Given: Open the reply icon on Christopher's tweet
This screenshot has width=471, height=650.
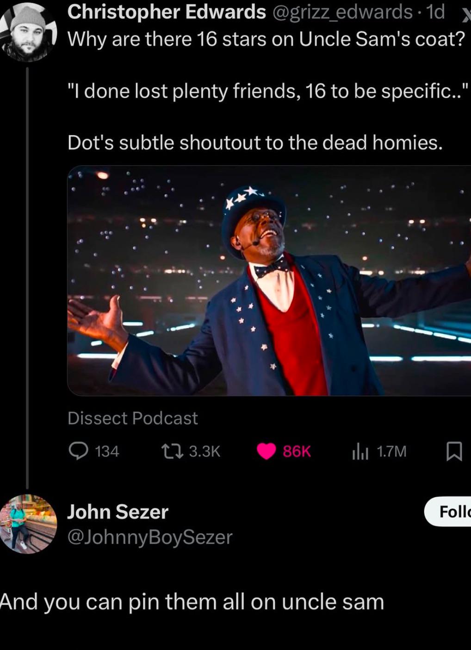Looking at the screenshot, I should tap(78, 450).
